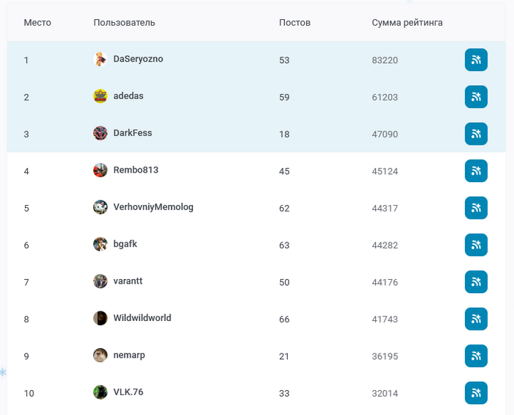Click post count 59 for adedas
Screen dimensions: 514x415
point(284,98)
